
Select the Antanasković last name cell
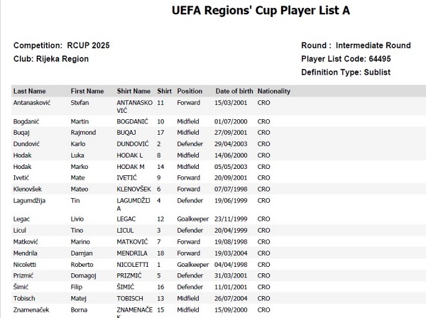click(x=32, y=103)
